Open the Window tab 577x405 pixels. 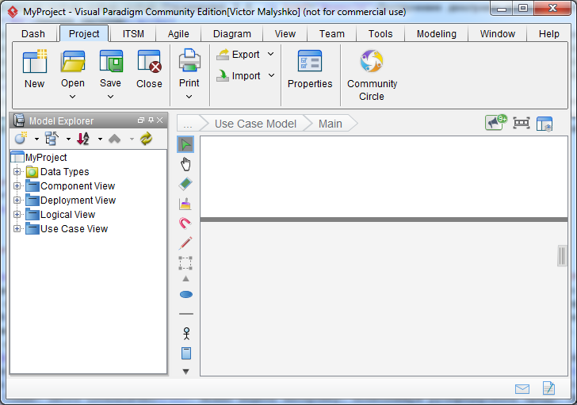click(498, 34)
